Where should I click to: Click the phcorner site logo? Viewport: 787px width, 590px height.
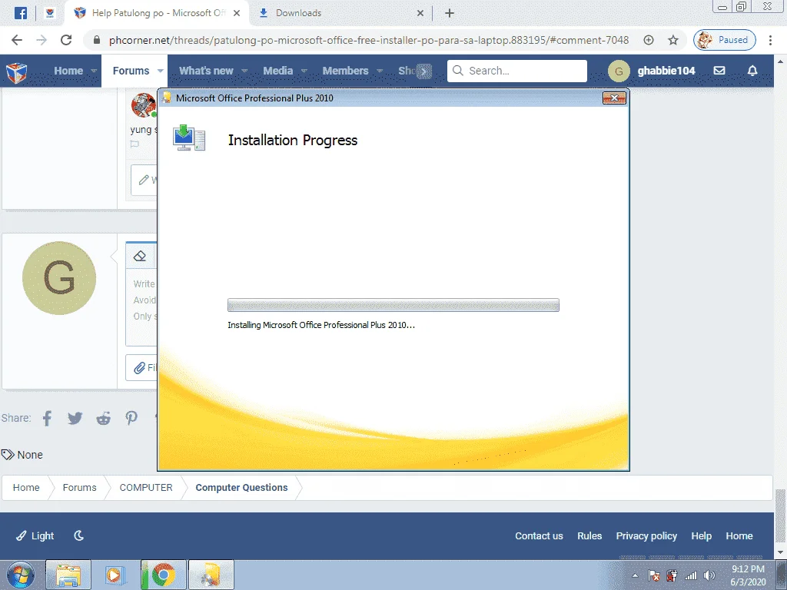pyautogui.click(x=17, y=72)
